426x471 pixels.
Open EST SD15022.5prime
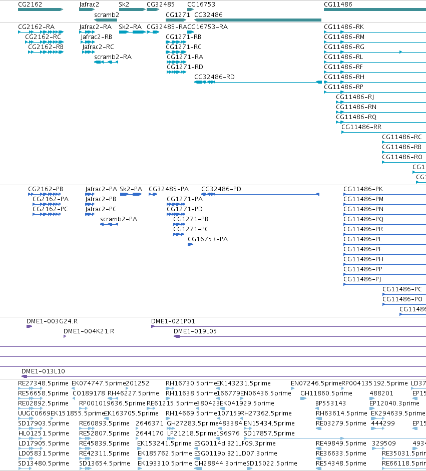(272, 463)
